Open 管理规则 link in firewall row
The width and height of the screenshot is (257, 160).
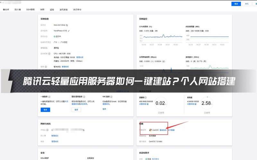(x=55, y=136)
